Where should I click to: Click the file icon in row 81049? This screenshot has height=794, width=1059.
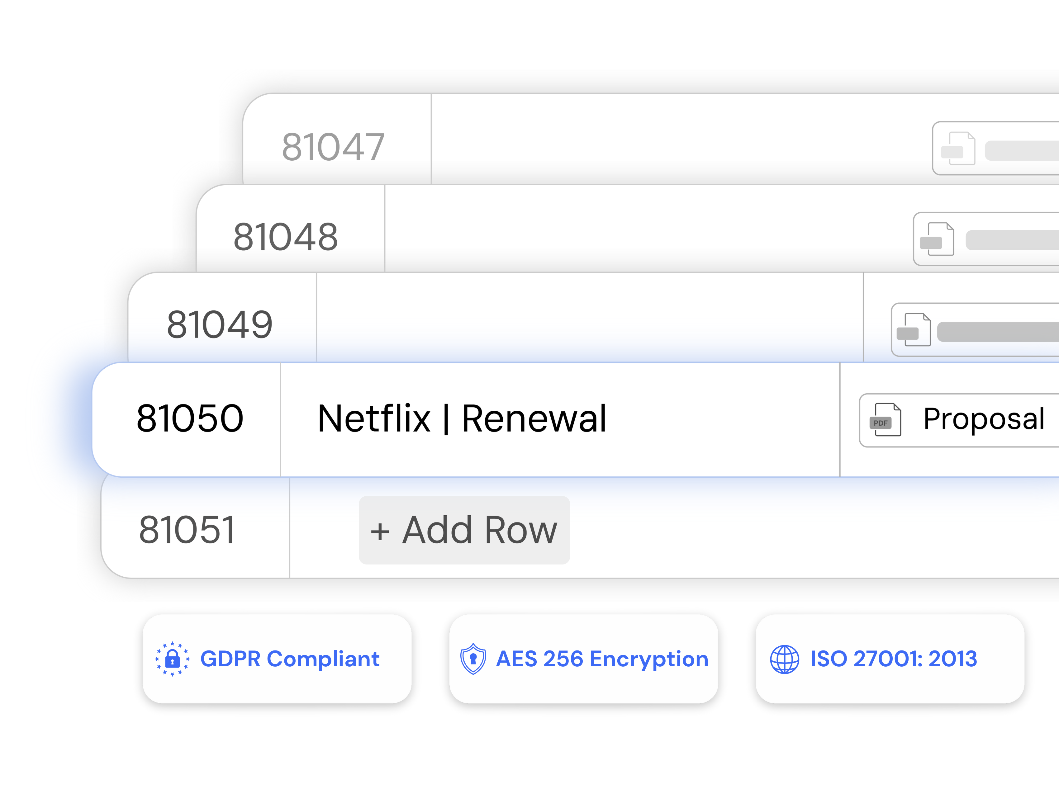point(914,329)
